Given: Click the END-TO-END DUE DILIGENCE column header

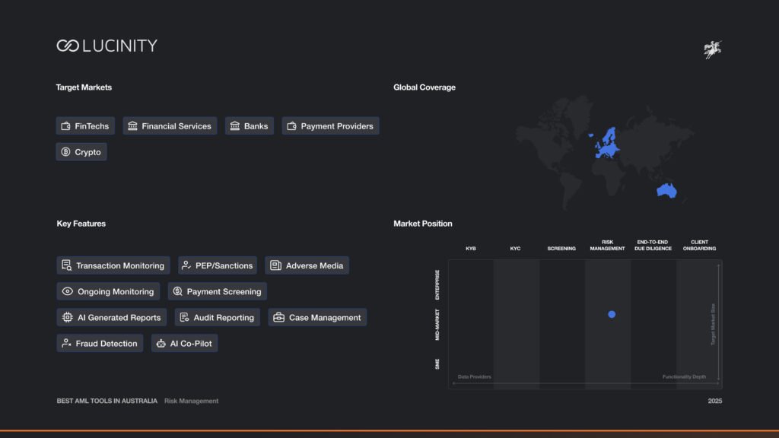Looking at the screenshot, I should coord(653,246).
